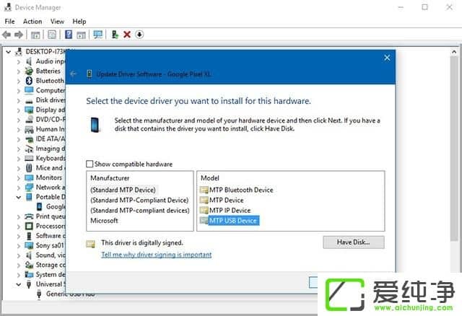Collapse the Portable Devices category

point(19,197)
